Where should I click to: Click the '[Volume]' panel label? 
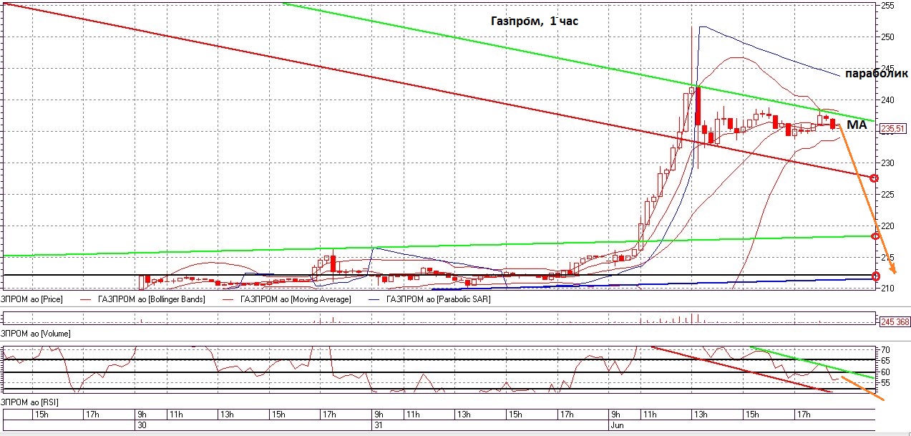click(x=36, y=334)
